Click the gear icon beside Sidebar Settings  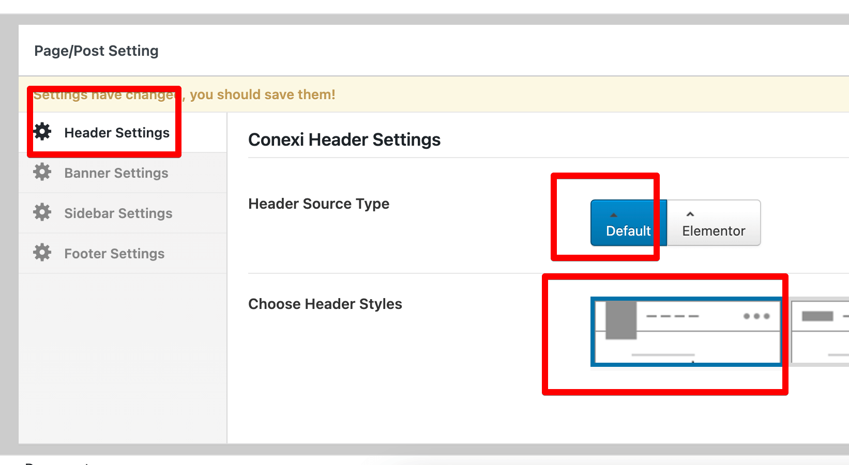coord(42,212)
